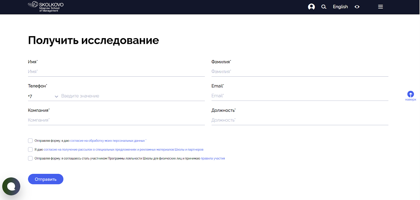This screenshot has width=420, height=200.
Task: Open the hamburger menu
Action: tap(380, 7)
